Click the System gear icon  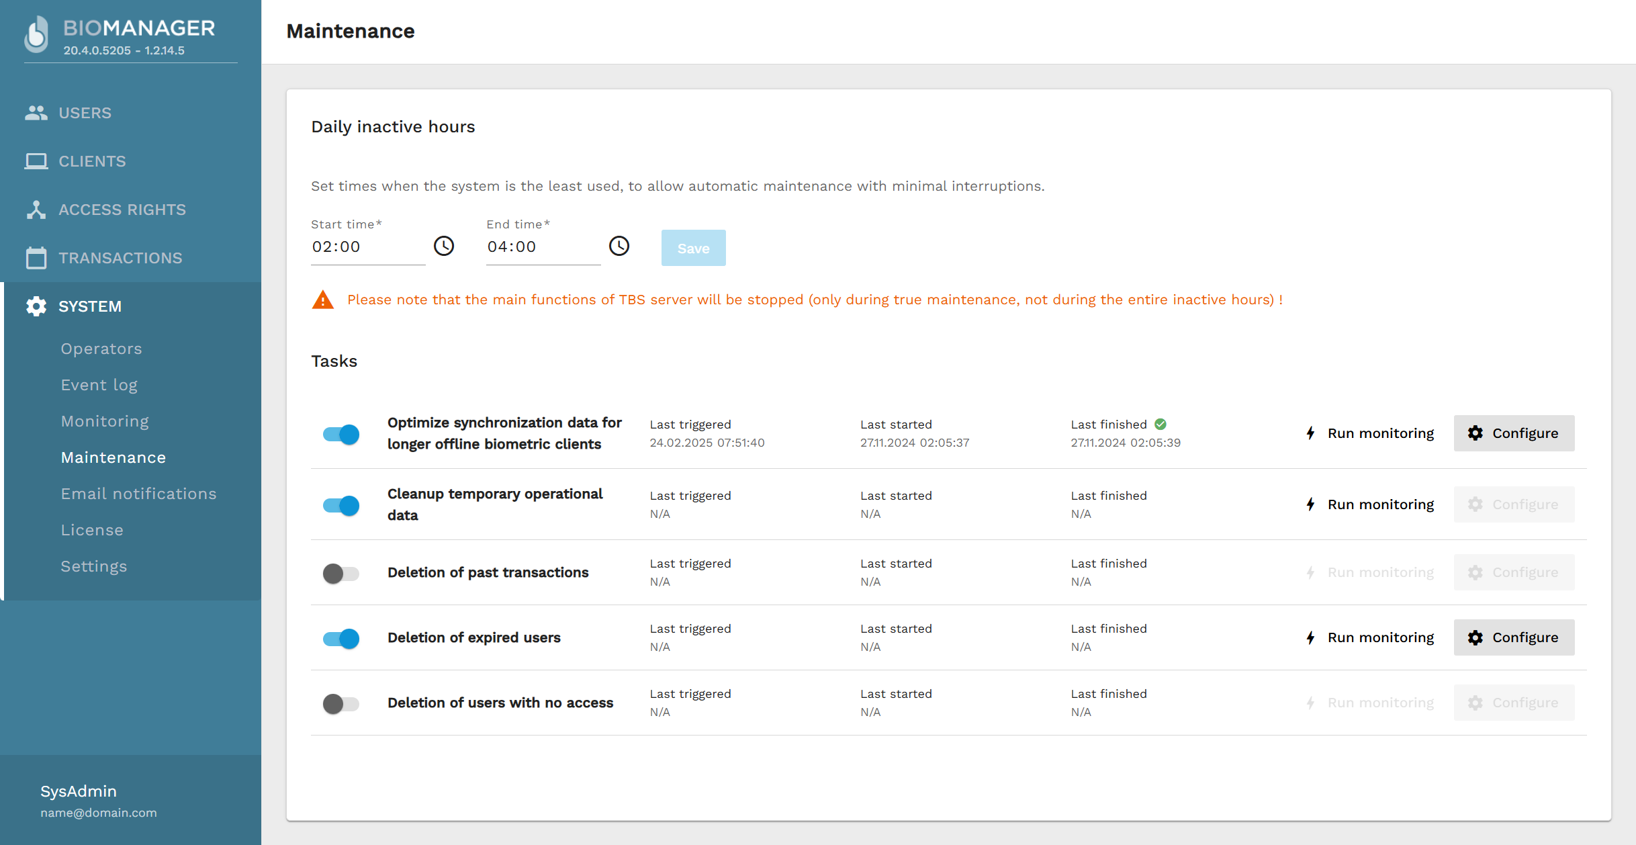click(36, 306)
